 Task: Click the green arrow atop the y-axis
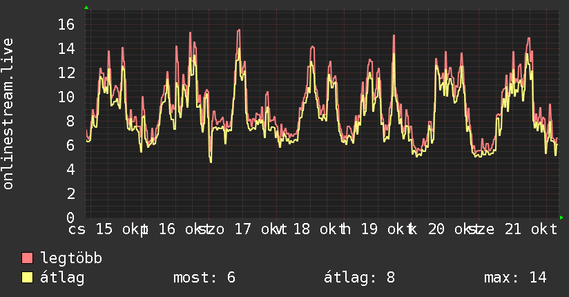tap(86, 8)
